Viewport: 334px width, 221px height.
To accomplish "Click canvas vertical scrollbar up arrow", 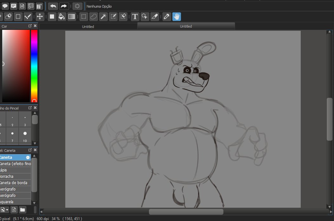I will click(x=330, y=32).
